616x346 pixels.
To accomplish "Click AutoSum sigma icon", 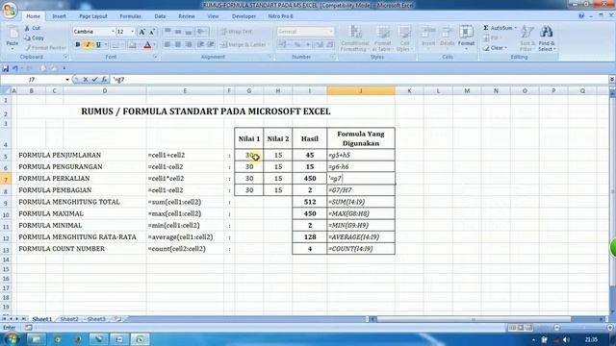I will 486,28.
